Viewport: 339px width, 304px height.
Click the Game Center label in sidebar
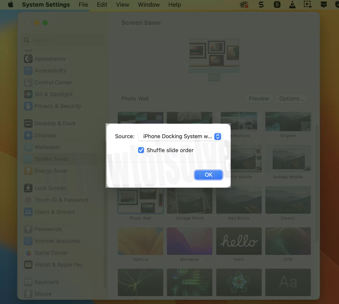(x=52, y=253)
